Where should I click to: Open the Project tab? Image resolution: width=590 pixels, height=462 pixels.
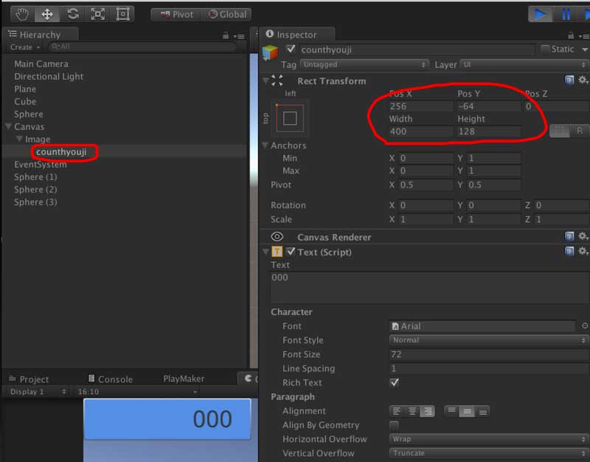pos(29,379)
